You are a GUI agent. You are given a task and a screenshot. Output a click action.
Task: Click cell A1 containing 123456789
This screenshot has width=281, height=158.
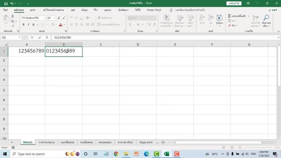(26, 52)
